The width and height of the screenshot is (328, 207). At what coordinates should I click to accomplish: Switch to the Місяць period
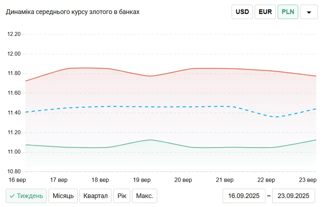63,196
